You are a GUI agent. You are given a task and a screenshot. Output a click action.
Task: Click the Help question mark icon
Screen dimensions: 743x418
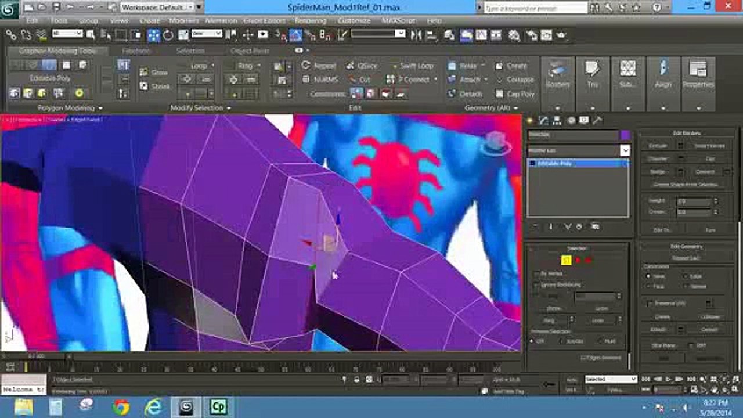click(657, 8)
